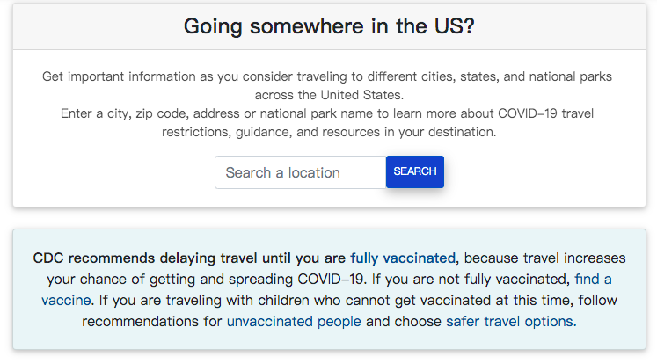Image resolution: width=657 pixels, height=364 pixels.
Task: Open the unvaccinated people link
Action: tap(294, 322)
